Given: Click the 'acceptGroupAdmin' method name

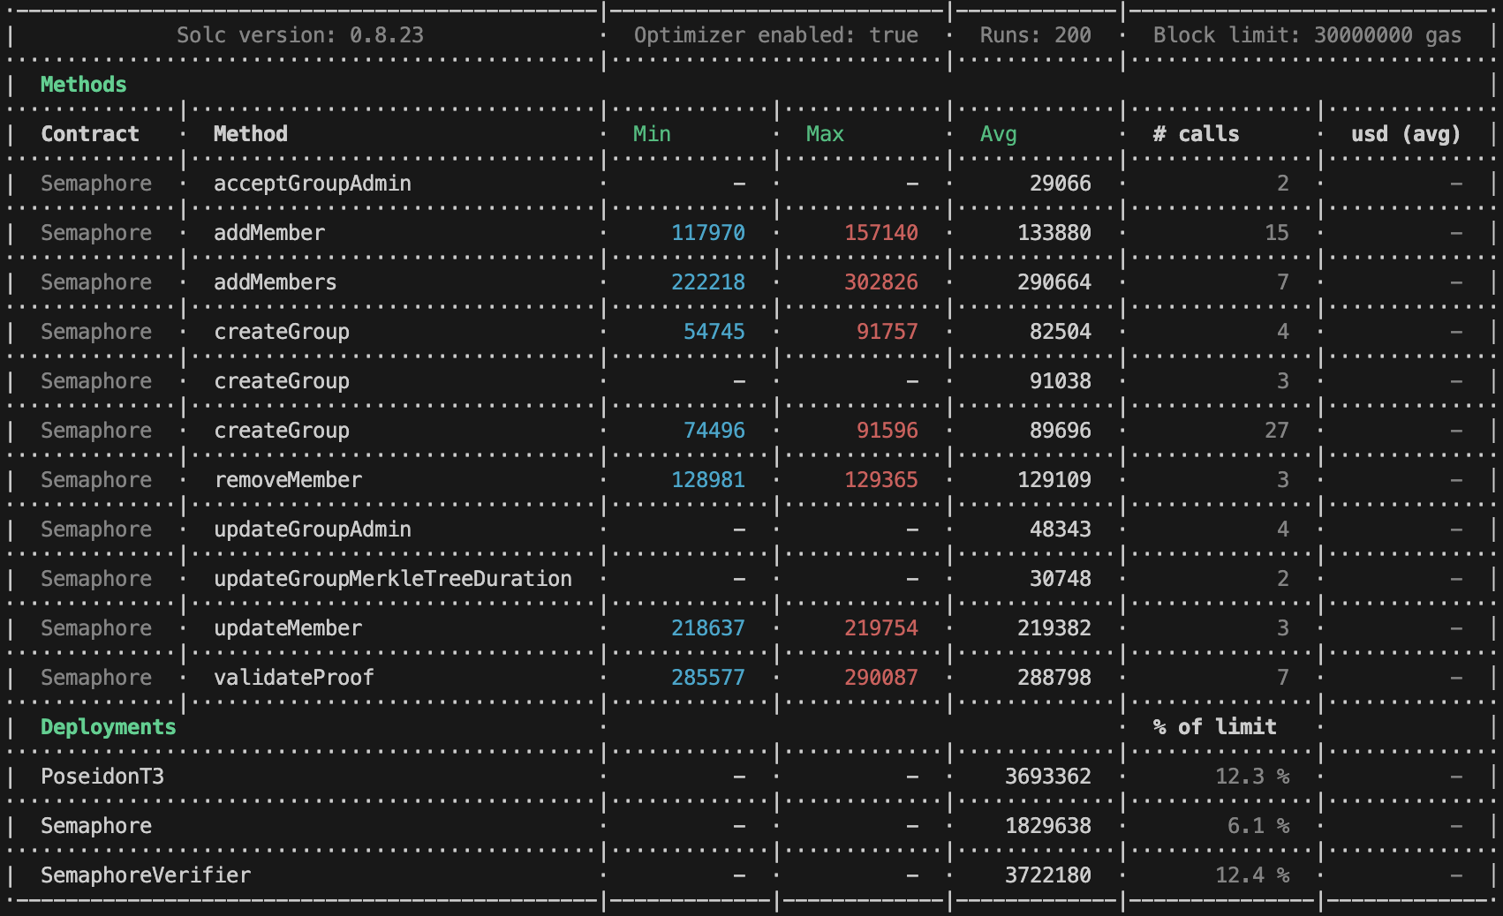Looking at the screenshot, I should [x=313, y=184].
